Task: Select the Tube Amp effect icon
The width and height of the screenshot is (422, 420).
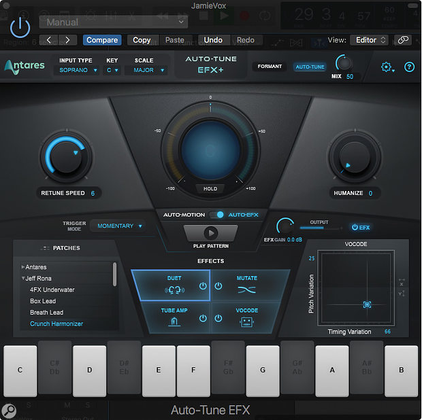Action: tap(174, 321)
